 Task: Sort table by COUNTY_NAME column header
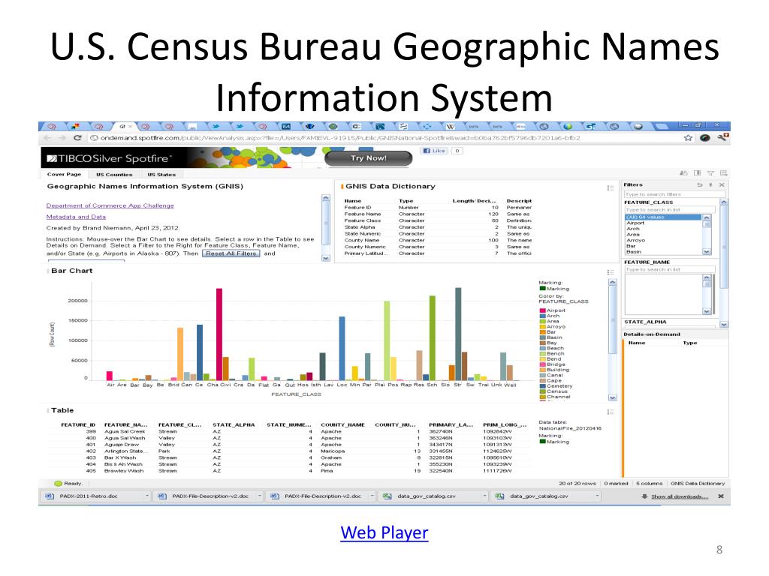pyautogui.click(x=342, y=425)
